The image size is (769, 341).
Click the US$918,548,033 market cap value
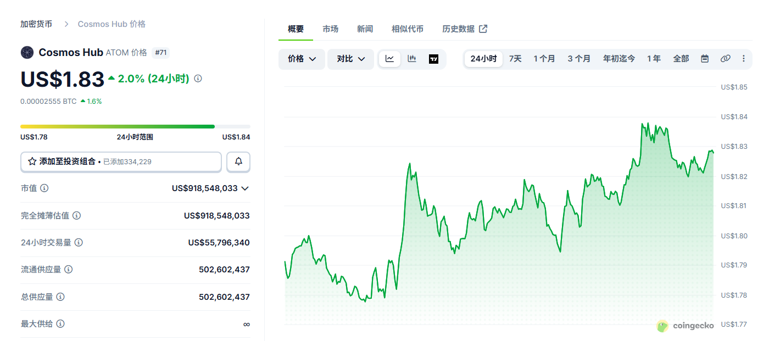tap(205, 188)
